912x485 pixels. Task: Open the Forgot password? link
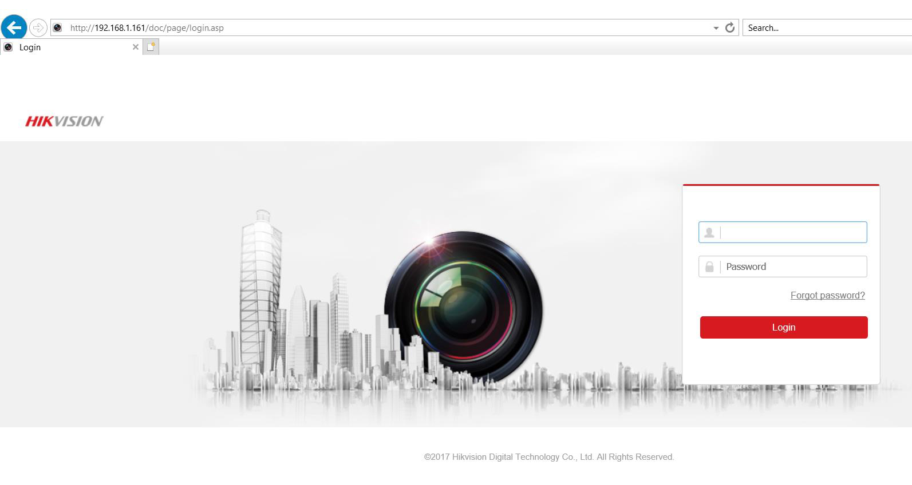click(828, 295)
